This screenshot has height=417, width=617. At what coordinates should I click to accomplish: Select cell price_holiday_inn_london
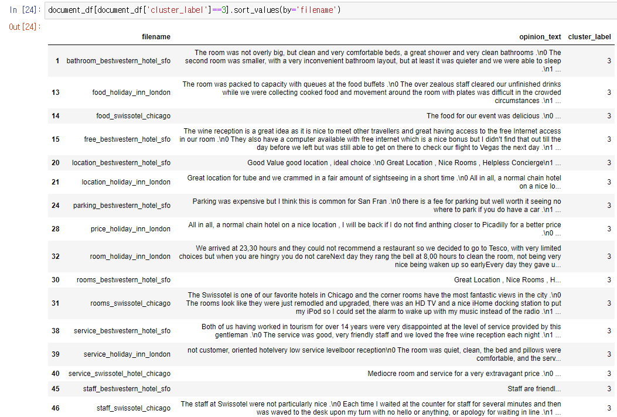(131, 228)
